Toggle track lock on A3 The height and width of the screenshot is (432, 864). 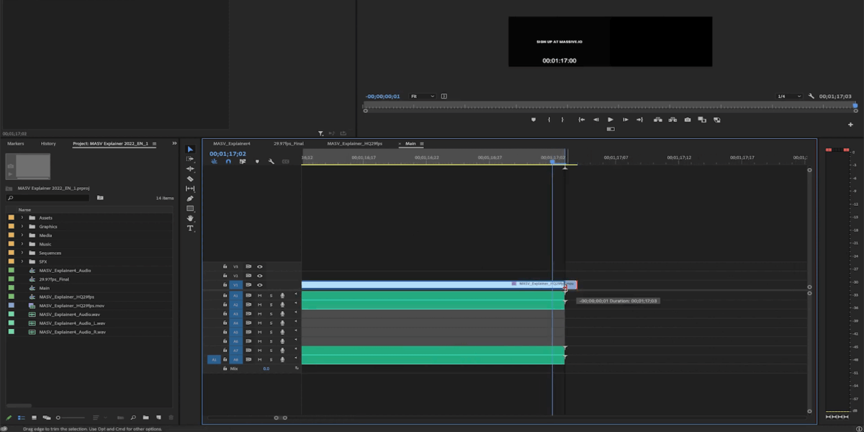(x=225, y=314)
